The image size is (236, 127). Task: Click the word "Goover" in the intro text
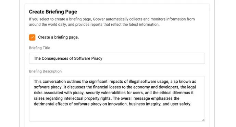[99, 19]
